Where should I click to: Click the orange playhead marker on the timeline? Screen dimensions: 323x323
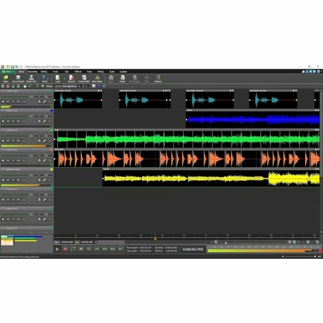pyautogui.click(x=155, y=239)
